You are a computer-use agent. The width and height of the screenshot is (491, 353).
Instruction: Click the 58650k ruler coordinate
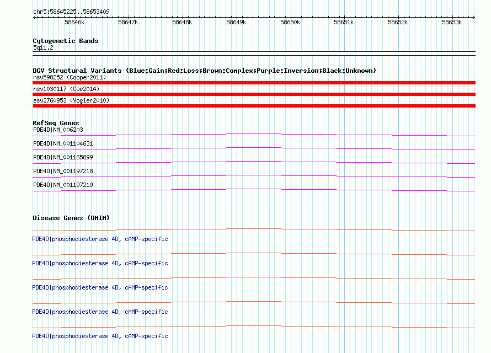(x=290, y=22)
